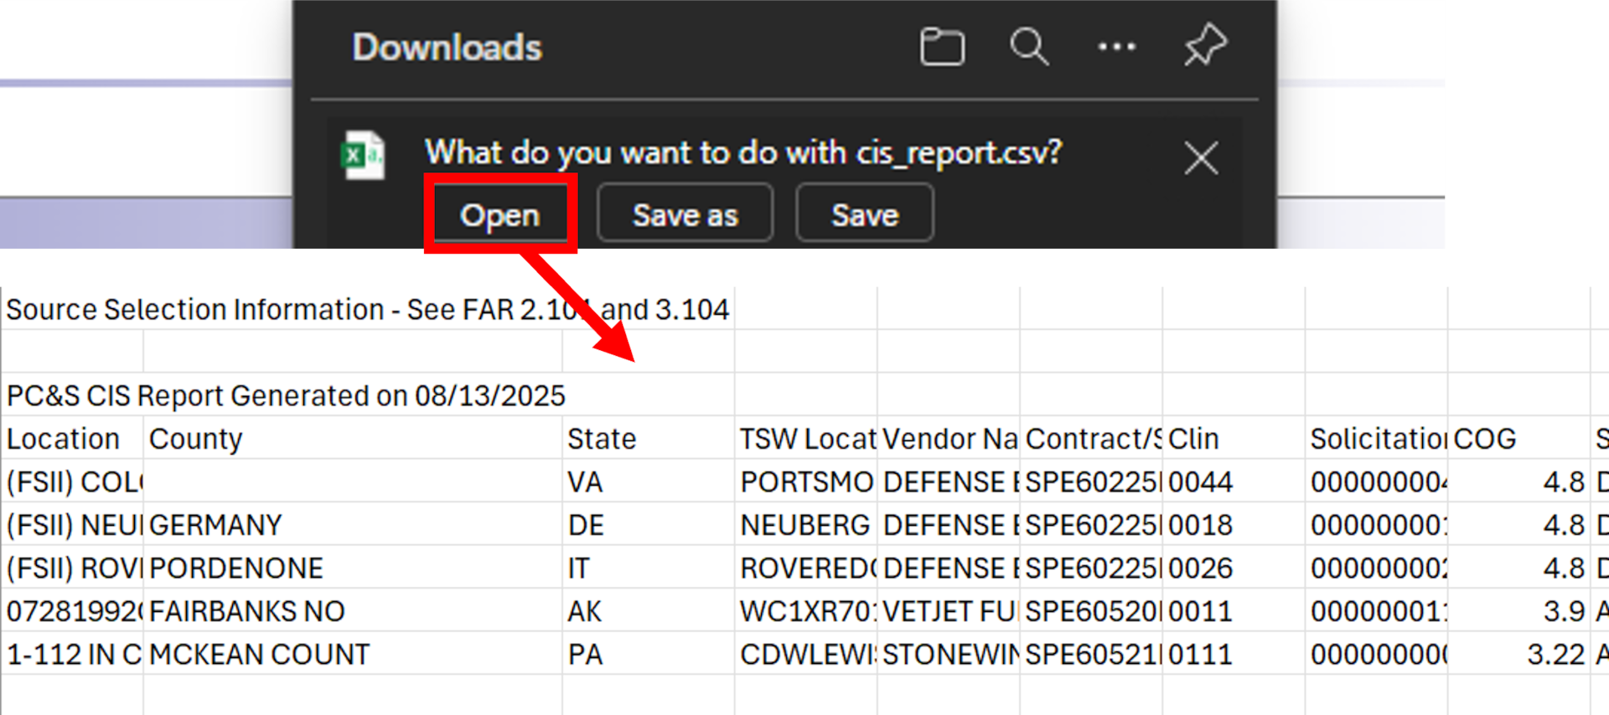Screen dimensions: 1609x715
Task: Select the Source Selection Information cell
Action: click(x=367, y=309)
